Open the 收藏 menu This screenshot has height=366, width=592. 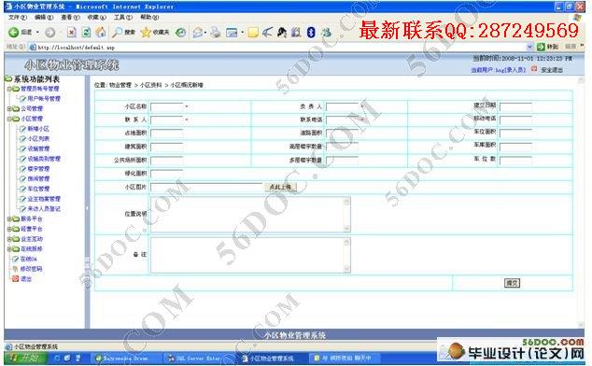click(x=97, y=18)
